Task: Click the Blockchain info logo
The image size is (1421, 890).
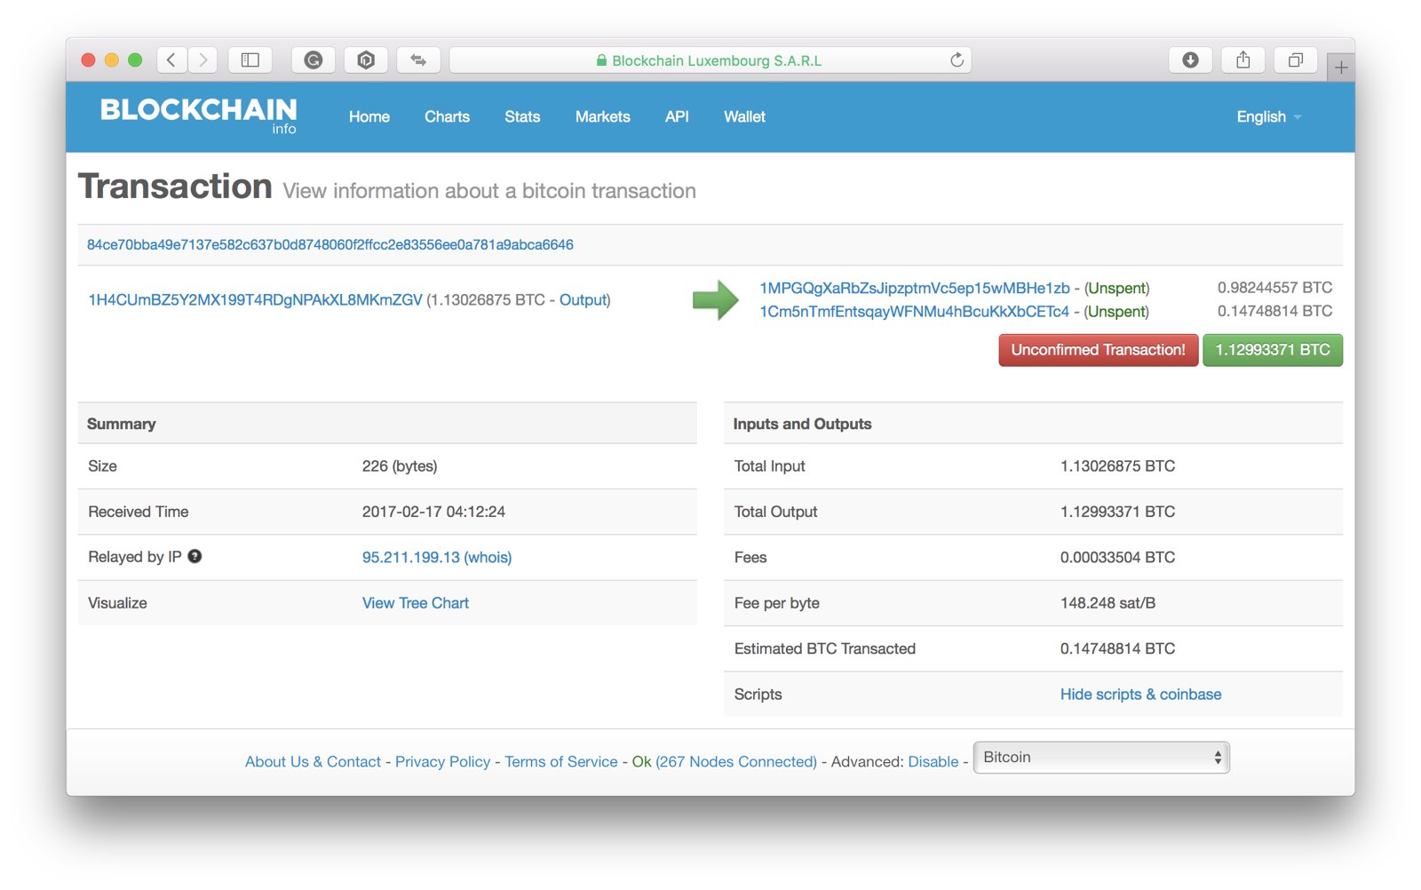Action: coord(199,115)
